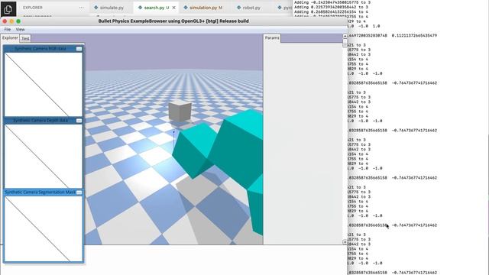
Task: Click the Segmentation Mask camera preview image
Action: [x=44, y=228]
